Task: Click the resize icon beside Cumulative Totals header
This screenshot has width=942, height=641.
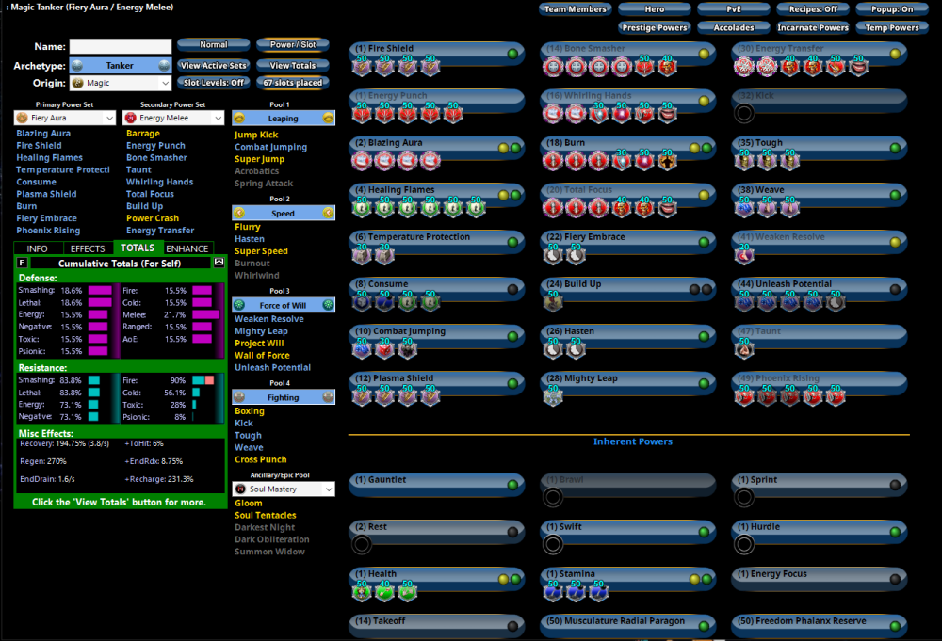Action: click(219, 263)
